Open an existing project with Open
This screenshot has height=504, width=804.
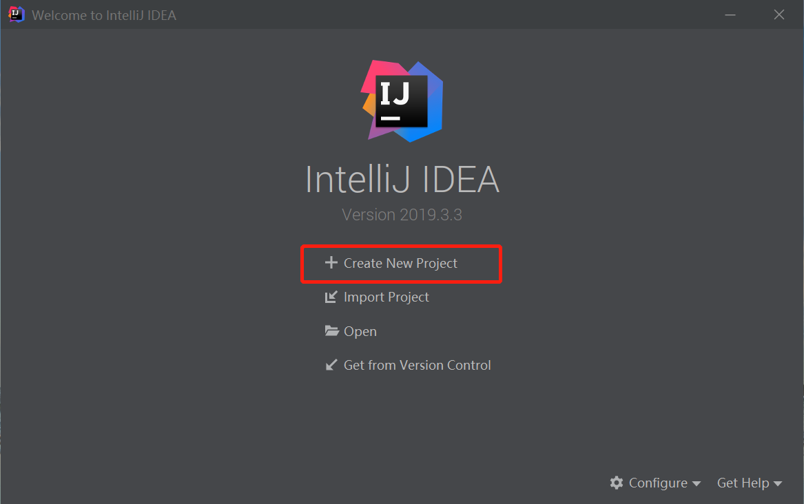(360, 330)
